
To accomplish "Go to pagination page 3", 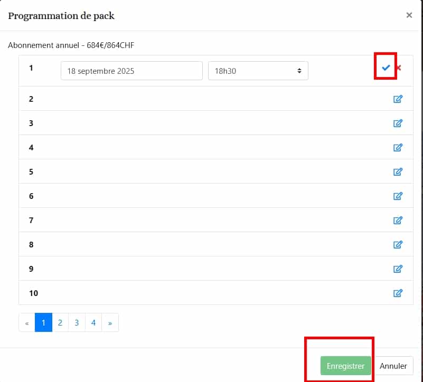I will [77, 322].
